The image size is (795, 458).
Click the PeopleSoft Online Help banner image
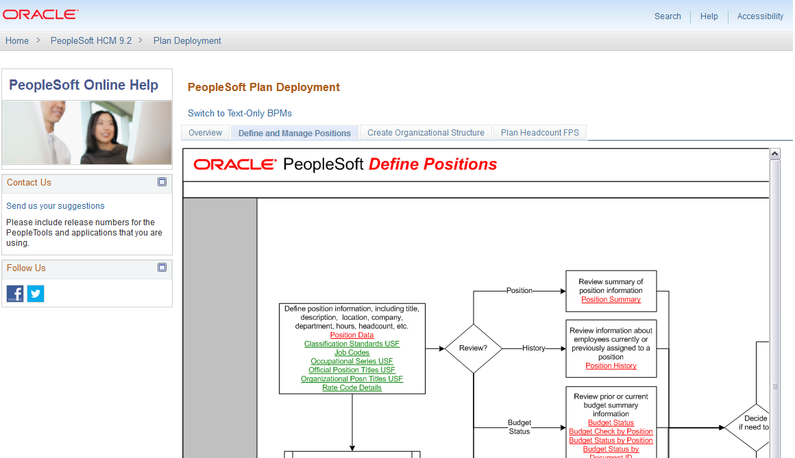[x=87, y=132]
